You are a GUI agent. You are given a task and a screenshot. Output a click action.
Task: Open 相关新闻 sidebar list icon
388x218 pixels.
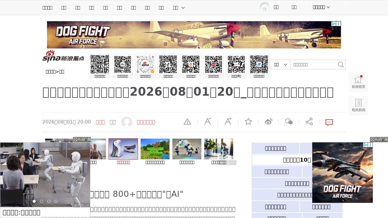pyautogui.click(x=358, y=105)
